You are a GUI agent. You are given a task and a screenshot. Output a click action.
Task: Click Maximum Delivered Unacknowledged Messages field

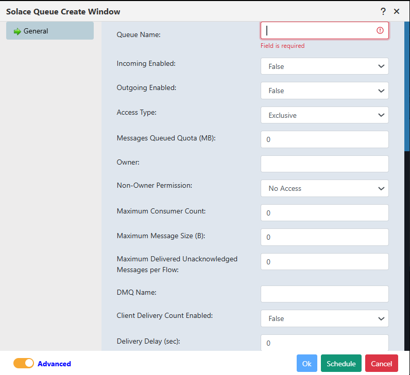[324, 262]
